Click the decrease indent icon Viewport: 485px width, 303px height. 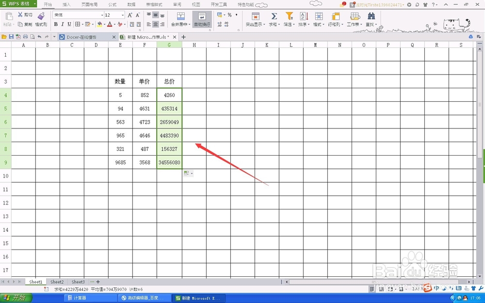click(132, 24)
